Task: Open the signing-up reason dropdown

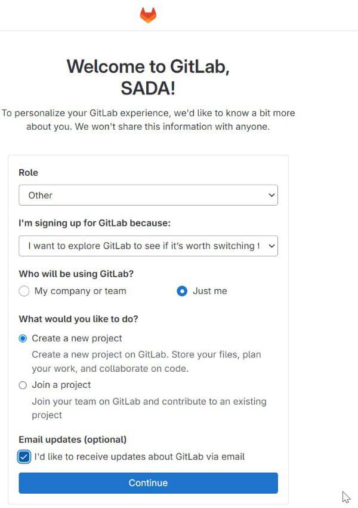Action: pyautogui.click(x=143, y=246)
